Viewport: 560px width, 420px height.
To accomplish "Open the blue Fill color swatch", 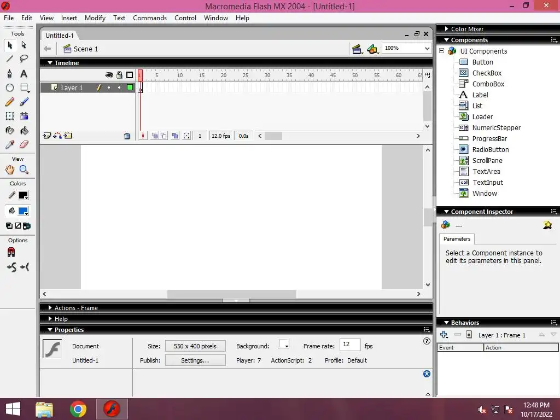I will [x=24, y=211].
